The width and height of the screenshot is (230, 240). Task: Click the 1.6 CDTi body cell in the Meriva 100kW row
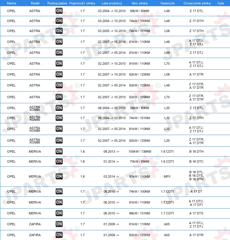167,151
